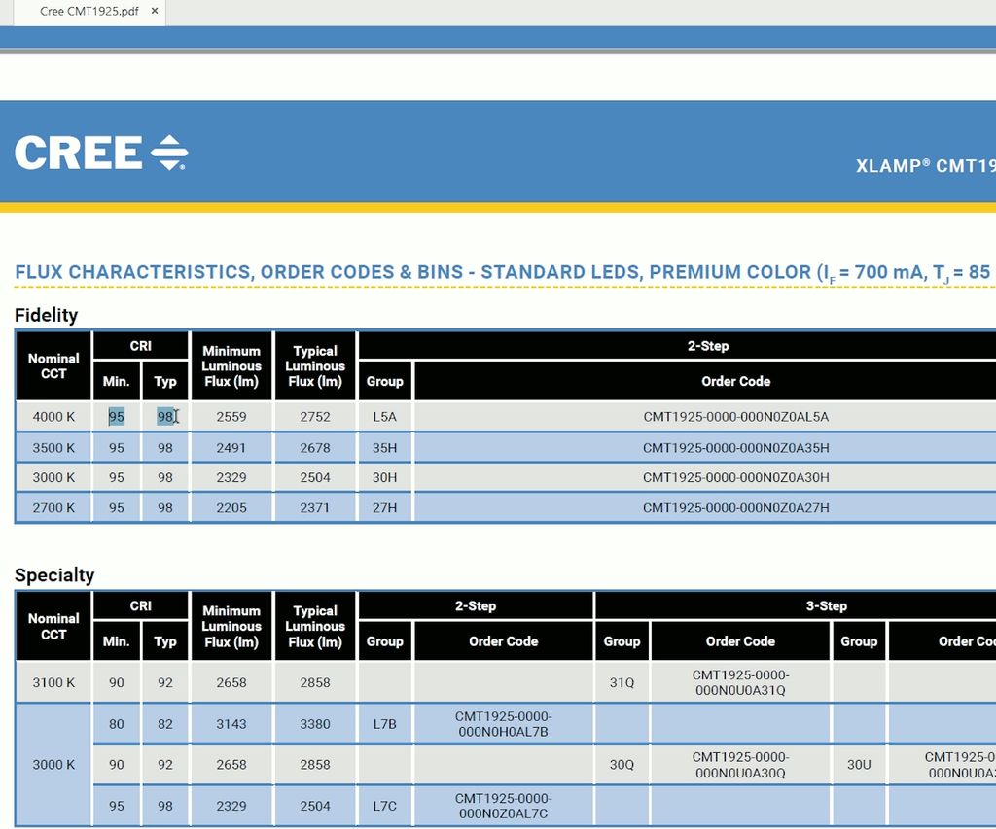The height and width of the screenshot is (829, 996).
Task: Click the highlighted 98 in the 4000 K row
Action: tap(165, 417)
